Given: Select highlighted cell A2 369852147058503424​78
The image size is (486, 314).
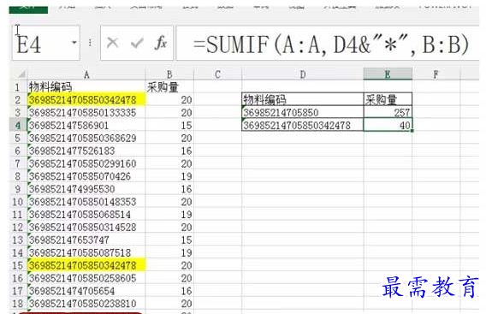Looking at the screenshot, I should click(x=86, y=100).
